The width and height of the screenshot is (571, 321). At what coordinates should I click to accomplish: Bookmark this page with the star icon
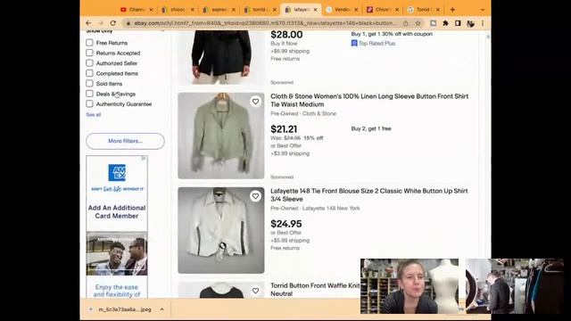coord(418,23)
